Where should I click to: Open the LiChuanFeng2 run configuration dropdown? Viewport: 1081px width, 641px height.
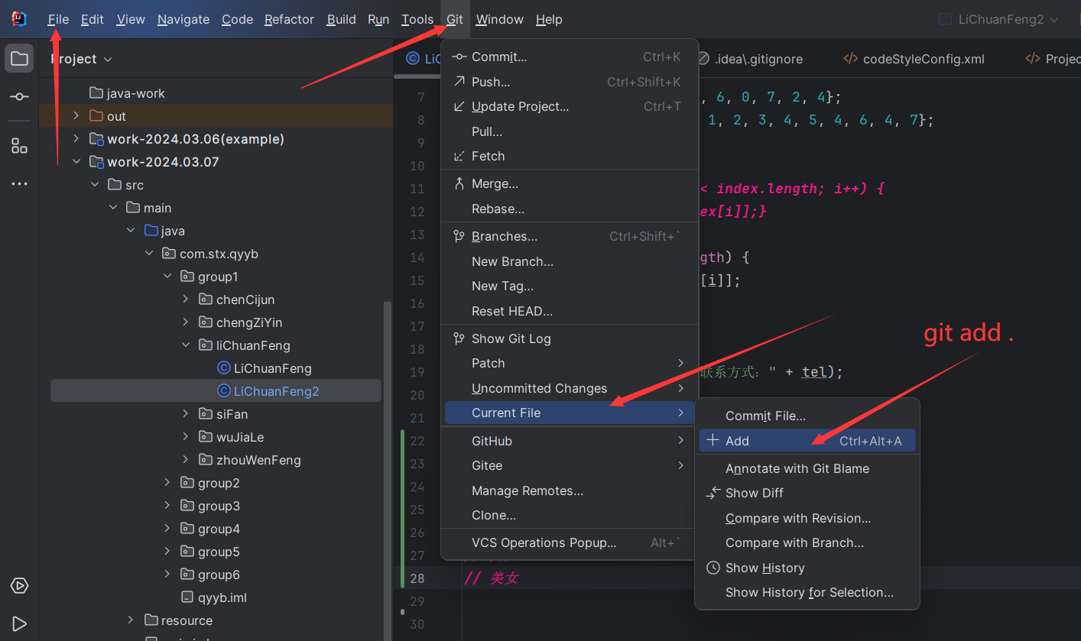click(998, 19)
